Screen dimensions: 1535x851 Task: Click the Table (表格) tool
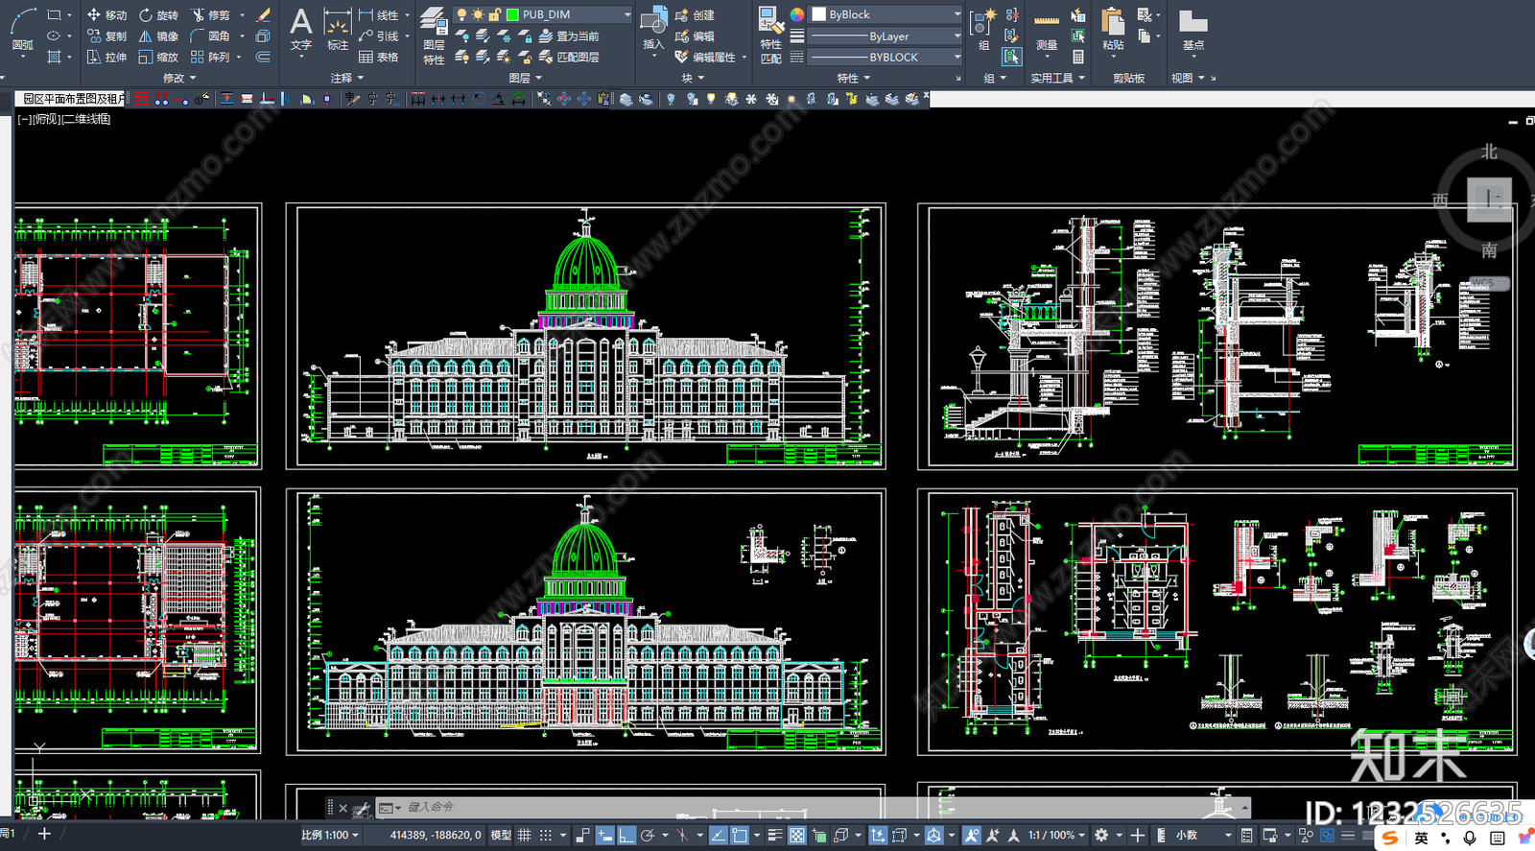(x=379, y=58)
